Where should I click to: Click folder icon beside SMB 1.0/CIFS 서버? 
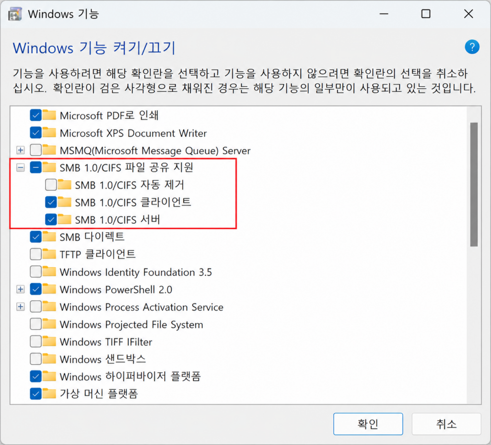pos(65,219)
